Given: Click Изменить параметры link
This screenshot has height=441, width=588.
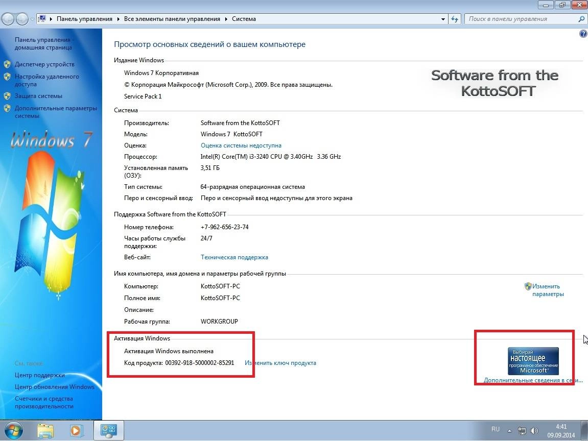Looking at the screenshot, I should point(548,290).
